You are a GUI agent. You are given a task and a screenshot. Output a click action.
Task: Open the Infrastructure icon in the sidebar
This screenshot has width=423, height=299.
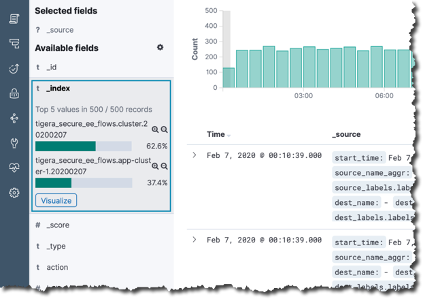pos(14,44)
